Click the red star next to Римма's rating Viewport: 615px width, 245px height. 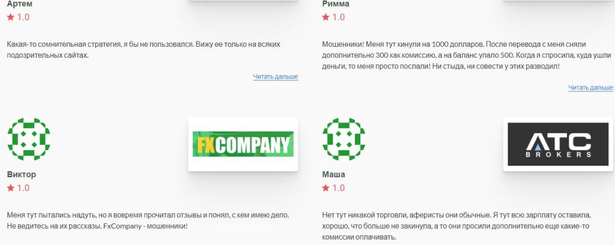coord(326,17)
